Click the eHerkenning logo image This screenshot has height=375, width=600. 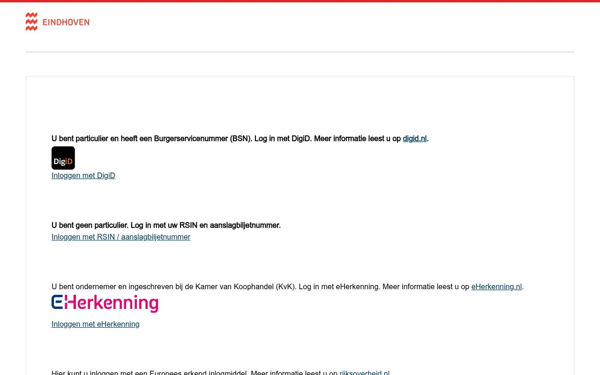tap(105, 303)
